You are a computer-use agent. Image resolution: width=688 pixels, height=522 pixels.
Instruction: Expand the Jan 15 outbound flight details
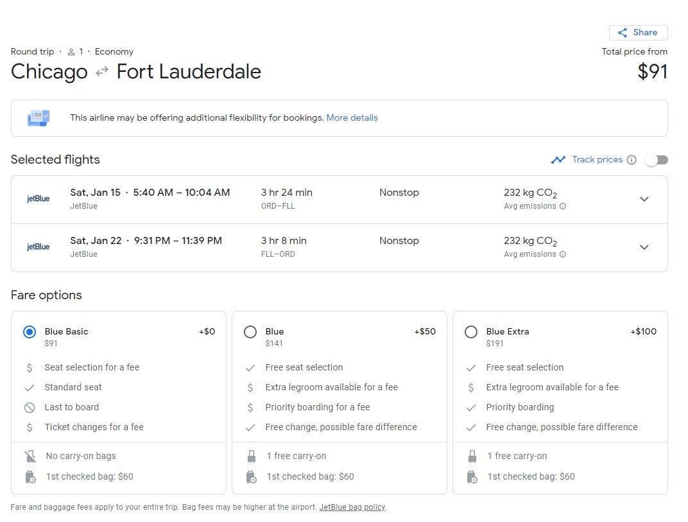(x=644, y=199)
